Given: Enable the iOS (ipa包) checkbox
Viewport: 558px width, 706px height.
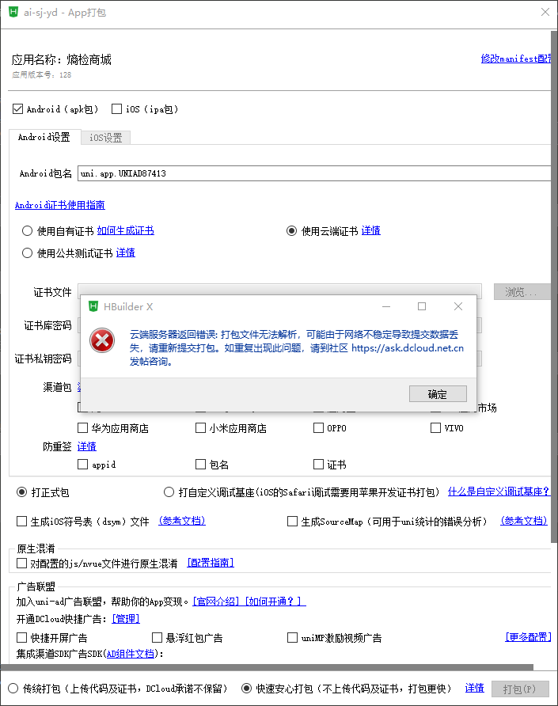Looking at the screenshot, I should coord(116,109).
